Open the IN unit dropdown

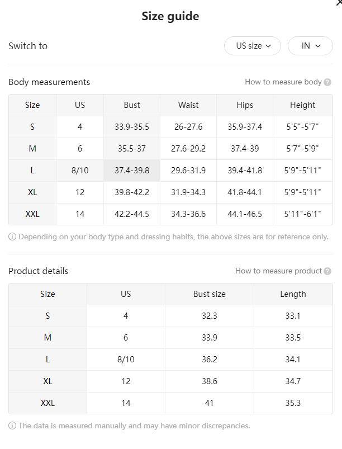point(310,46)
